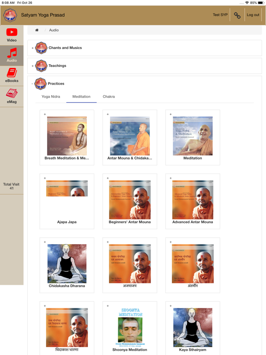
Task: Open the eMag magazine icon
Action: (x=12, y=93)
